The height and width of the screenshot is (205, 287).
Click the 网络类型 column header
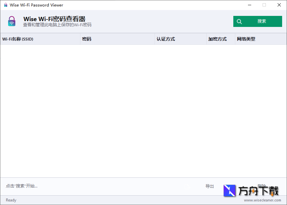pyautogui.click(x=246, y=39)
